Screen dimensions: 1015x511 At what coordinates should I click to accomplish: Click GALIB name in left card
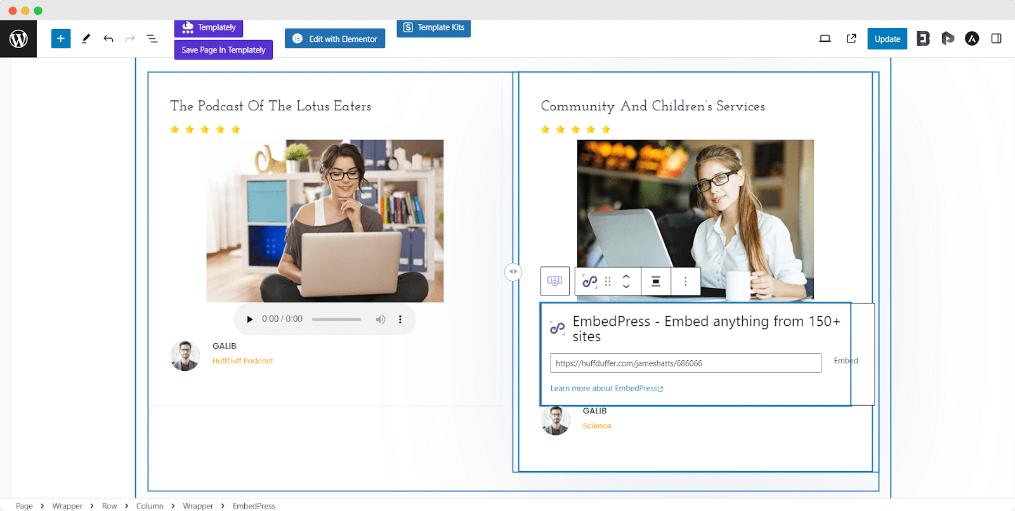click(225, 346)
